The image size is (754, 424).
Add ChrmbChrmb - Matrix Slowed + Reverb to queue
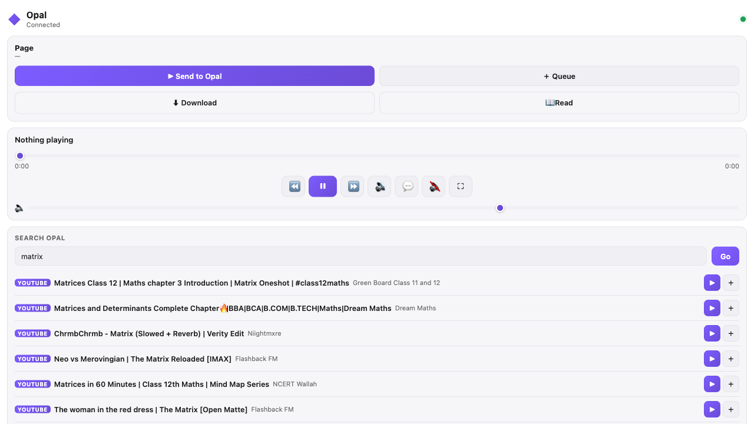731,333
